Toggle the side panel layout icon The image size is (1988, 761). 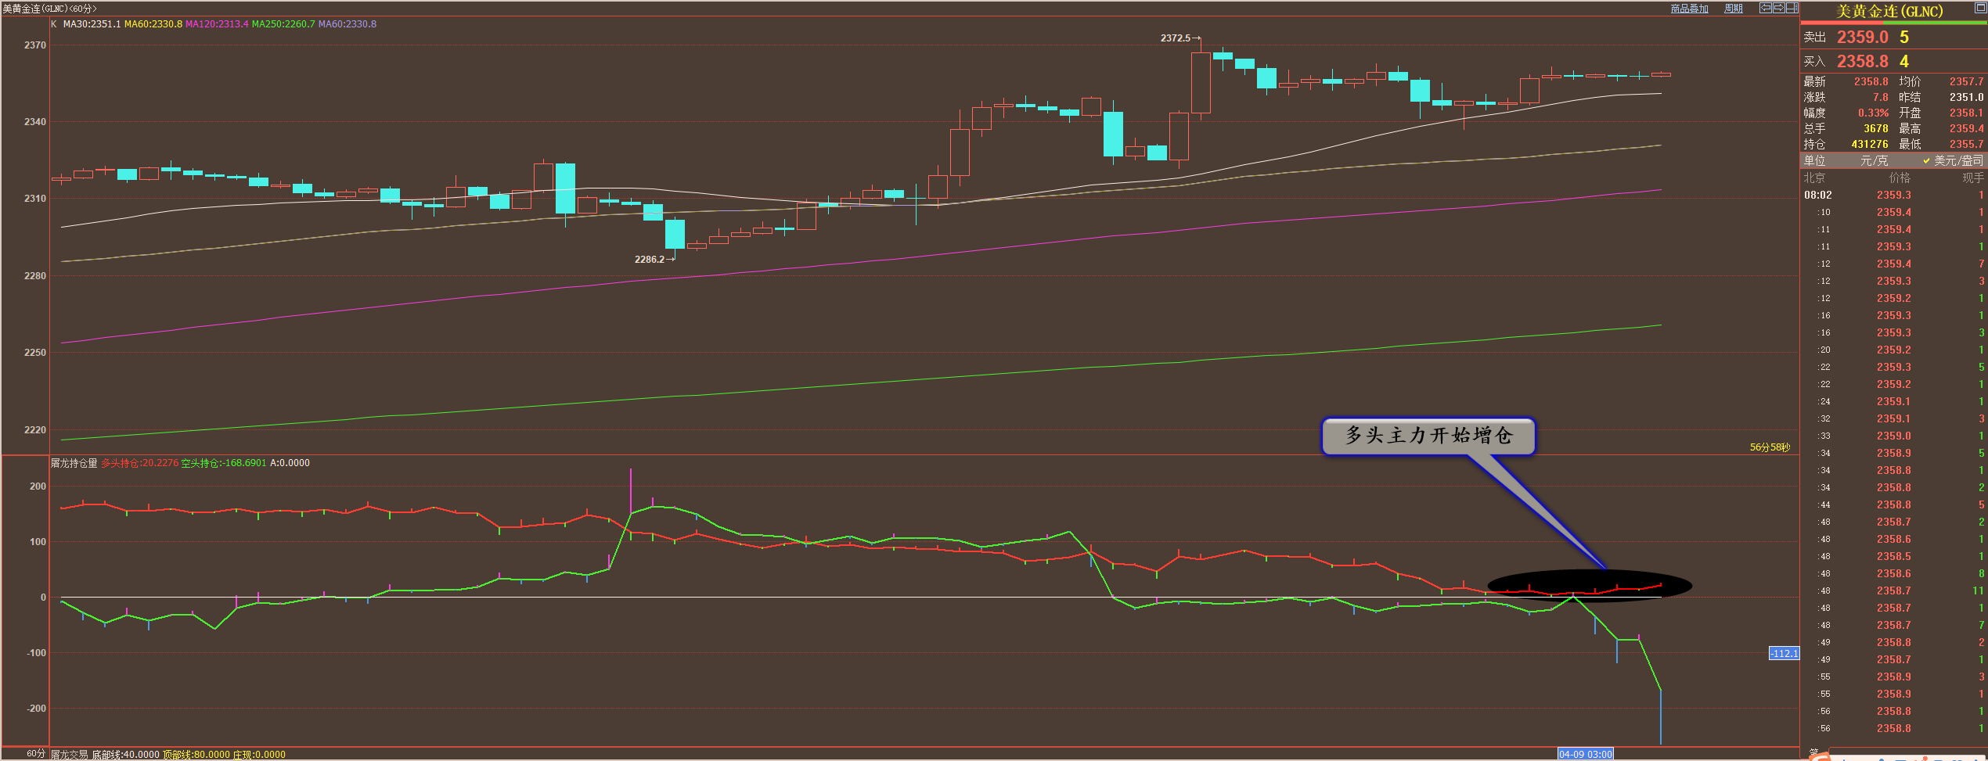pos(1792,8)
